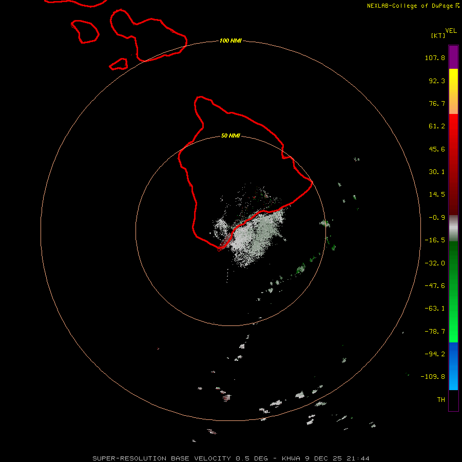
Task: Click the -47.6 velocity scale value
Action: click(435, 286)
